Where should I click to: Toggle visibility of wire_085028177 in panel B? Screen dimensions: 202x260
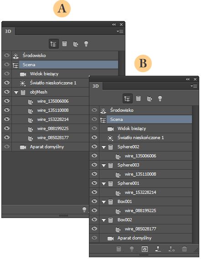point(94,229)
